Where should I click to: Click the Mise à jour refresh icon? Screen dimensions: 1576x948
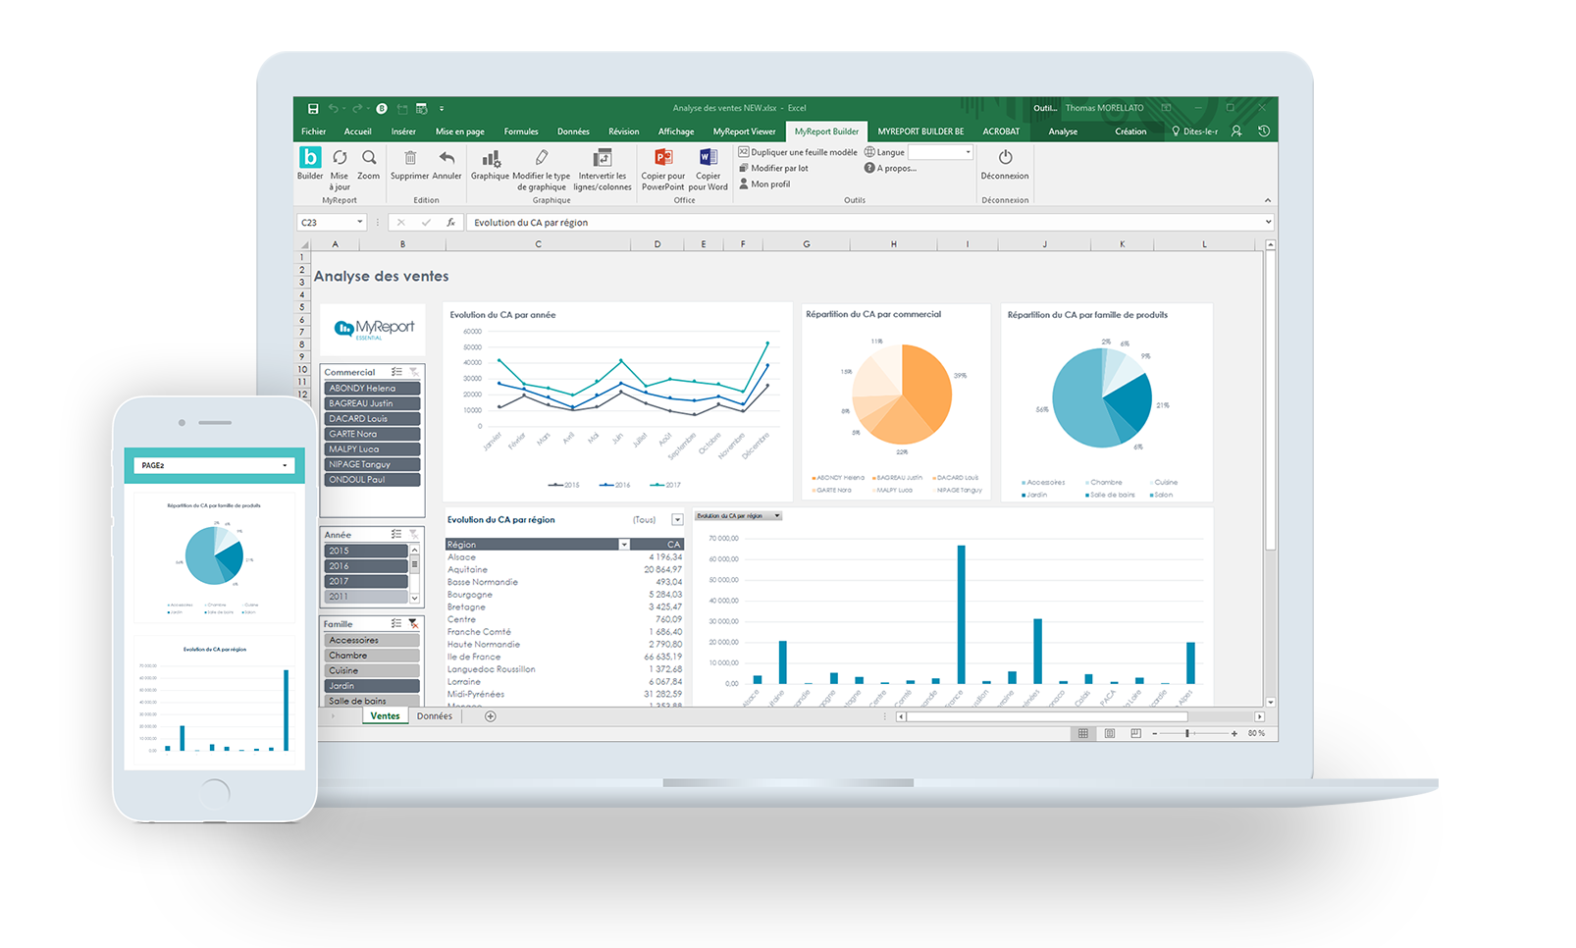click(340, 157)
